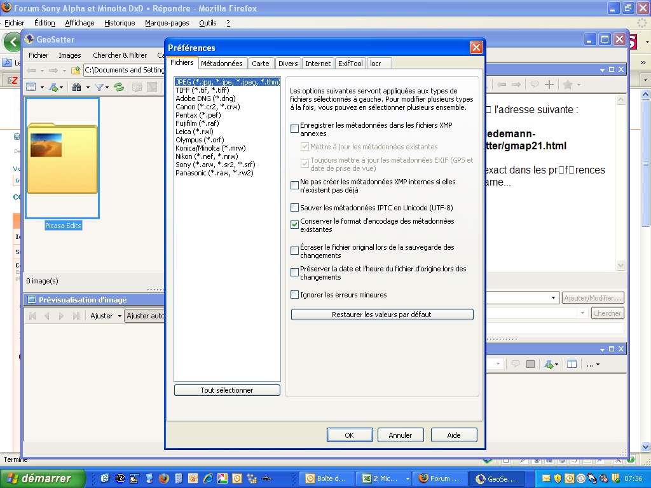Go up one folder level in GeoSetter

click(x=76, y=70)
